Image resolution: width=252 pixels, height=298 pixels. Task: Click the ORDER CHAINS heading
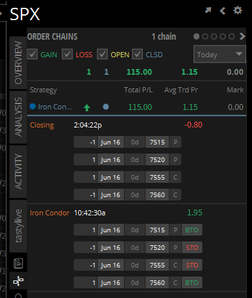53,36
